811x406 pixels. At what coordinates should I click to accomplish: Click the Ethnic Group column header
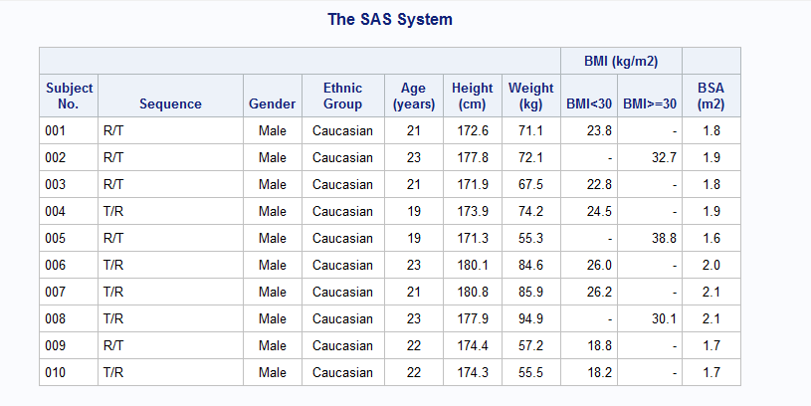click(342, 96)
